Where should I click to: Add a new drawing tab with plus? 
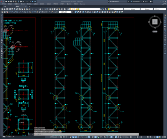click(29, 6)
